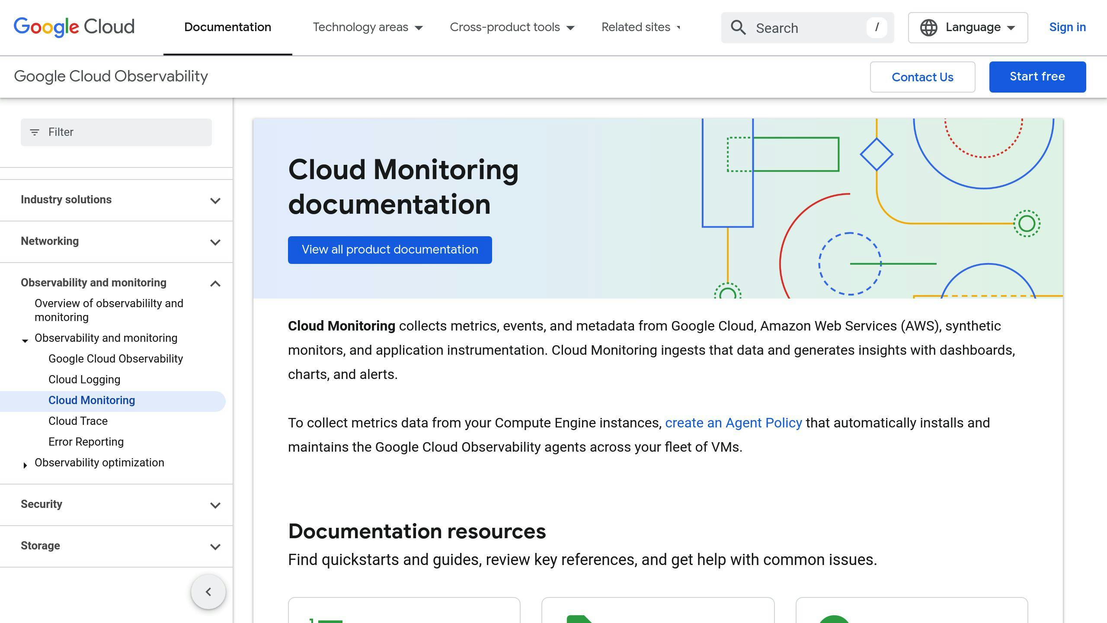Click the Start free button
The image size is (1107, 623).
(1037, 77)
